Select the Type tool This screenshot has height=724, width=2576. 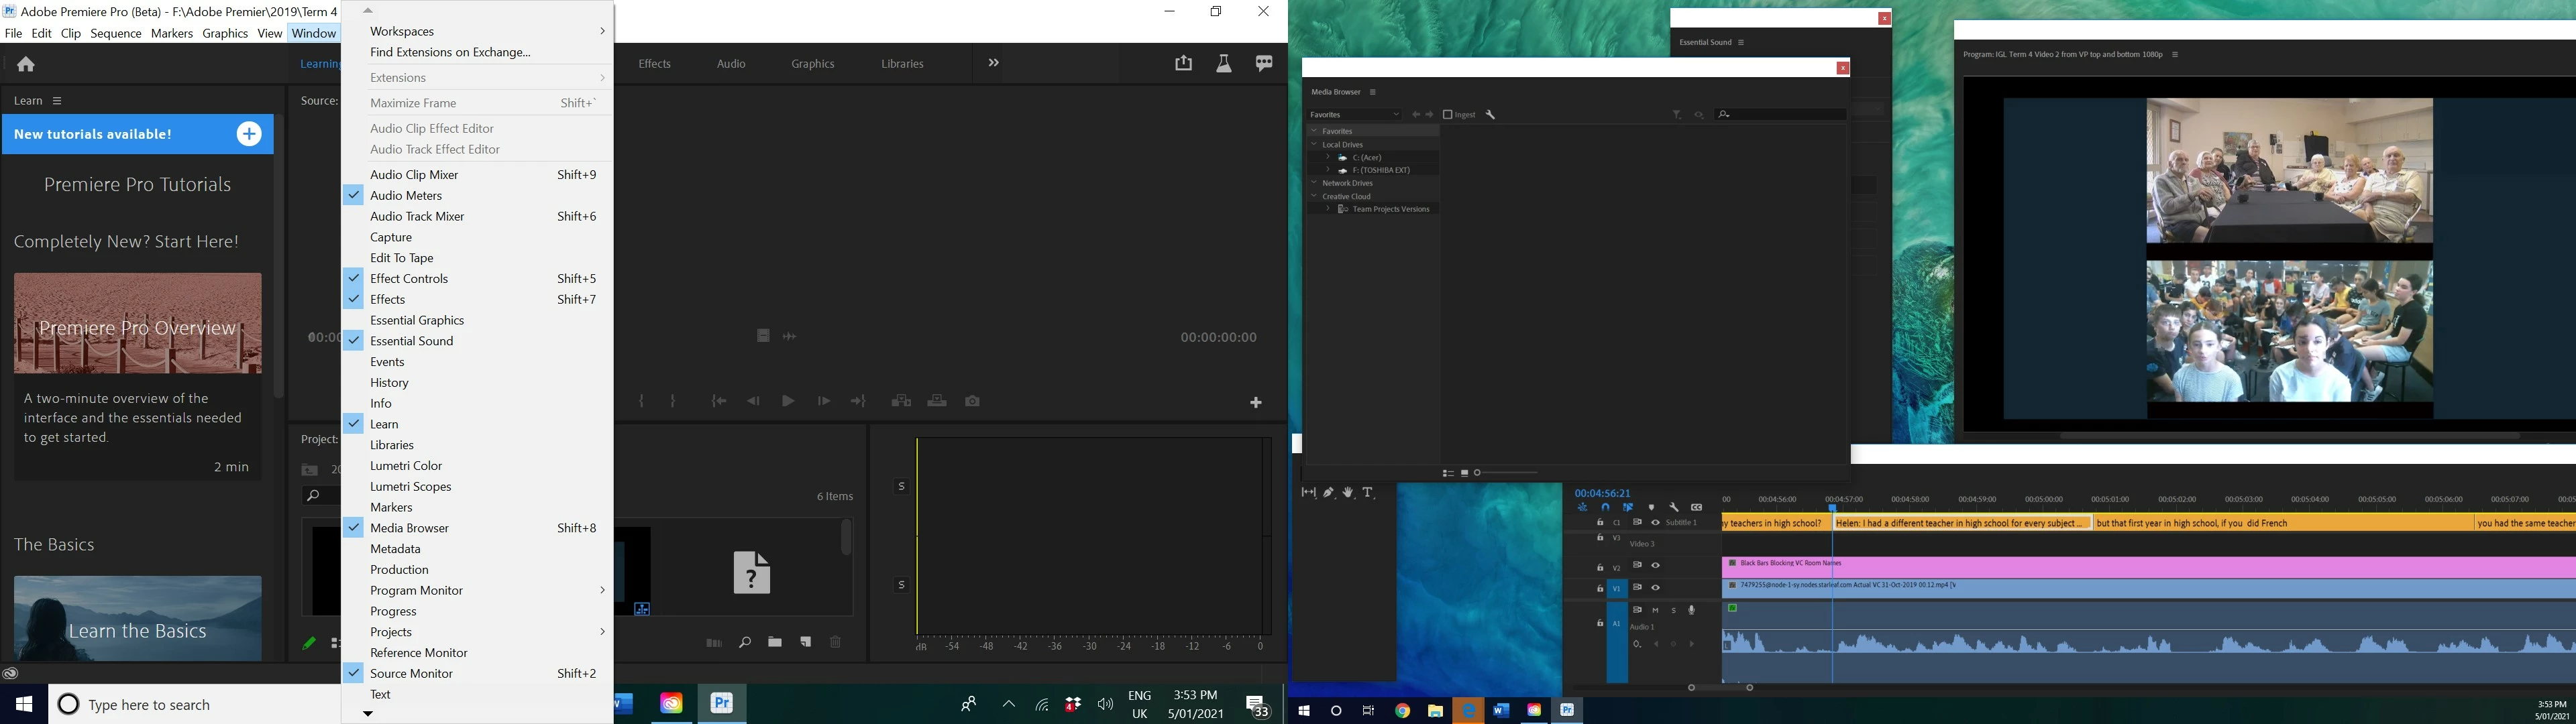[x=1368, y=493]
